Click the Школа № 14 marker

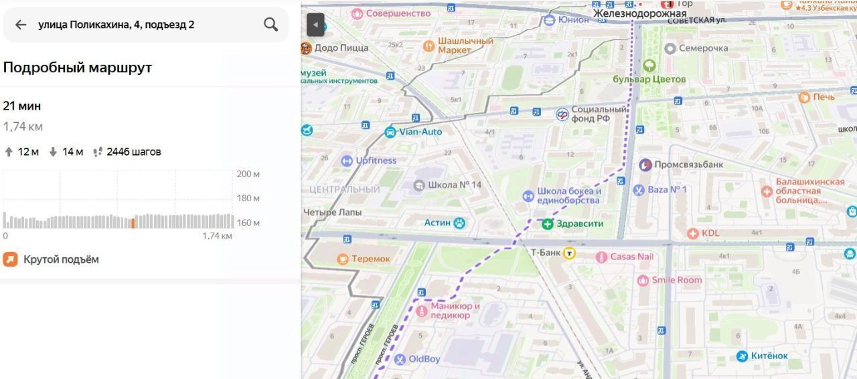(x=419, y=185)
